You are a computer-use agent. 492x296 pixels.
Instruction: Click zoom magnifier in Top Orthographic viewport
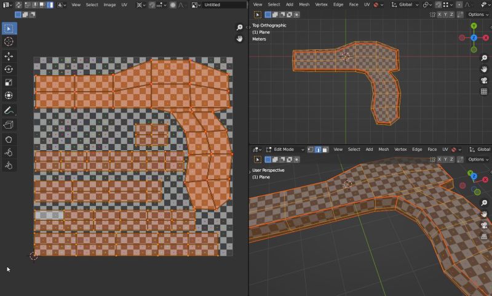(484, 58)
